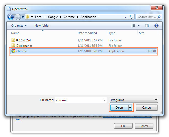Click File folder type for 8.0.552.224

(x=115, y=40)
